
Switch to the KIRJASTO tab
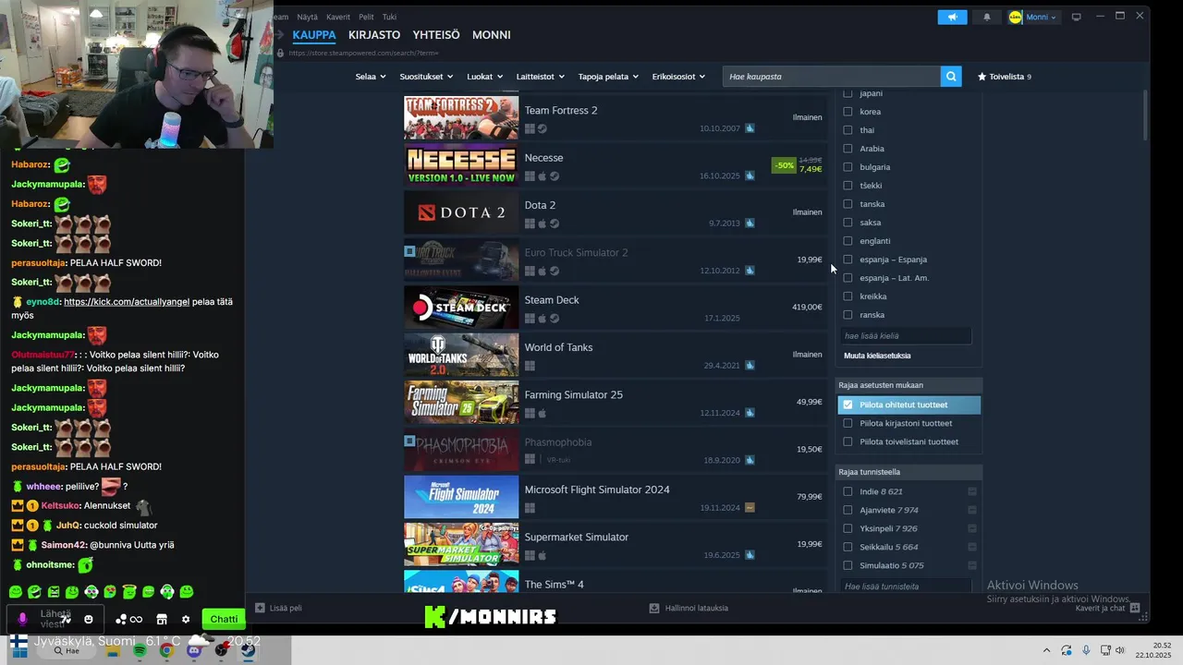click(374, 35)
